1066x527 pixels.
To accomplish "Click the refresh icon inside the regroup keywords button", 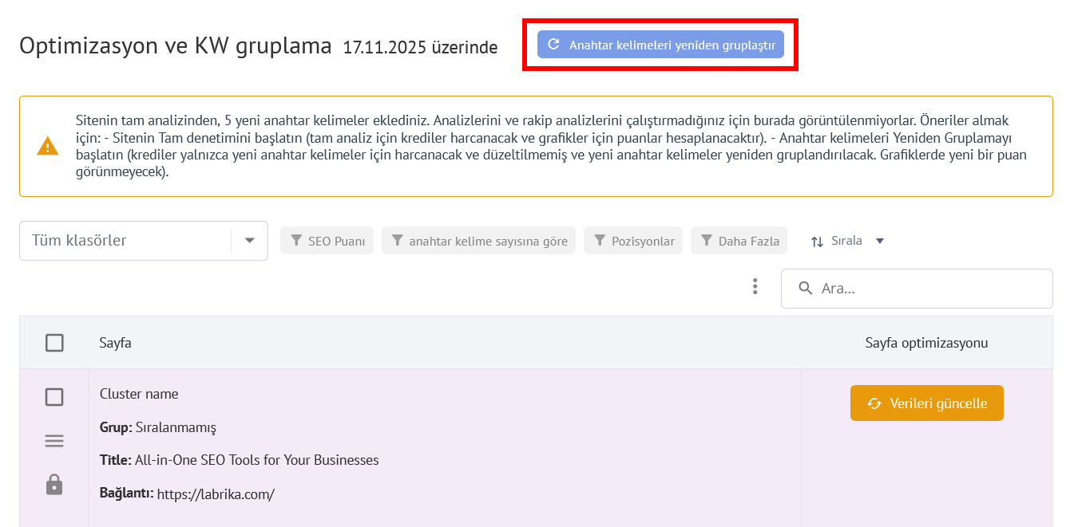I will click(553, 45).
